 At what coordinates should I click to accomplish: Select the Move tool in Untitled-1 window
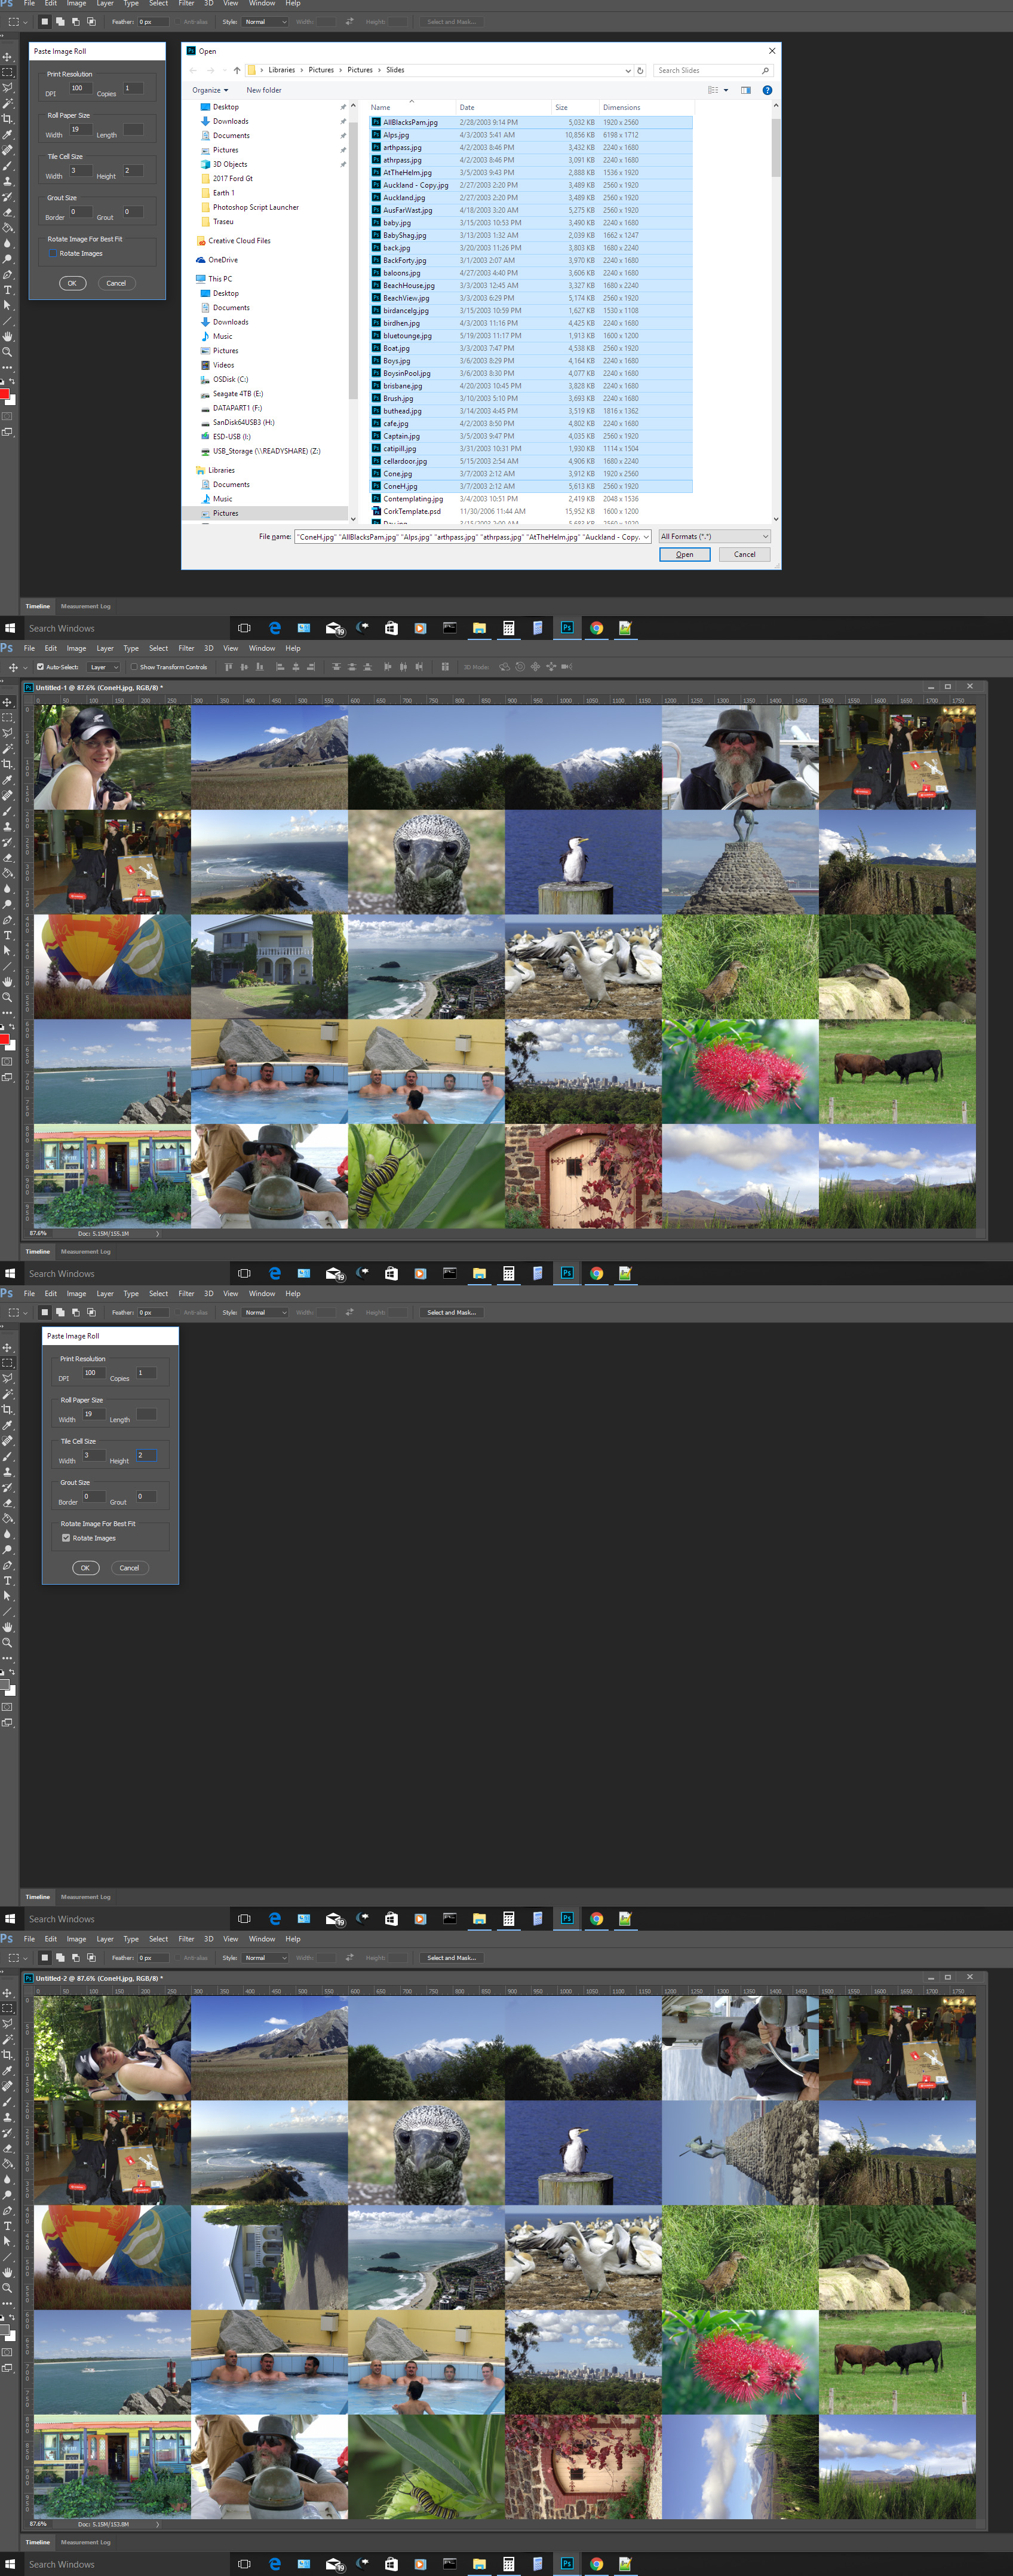8,702
